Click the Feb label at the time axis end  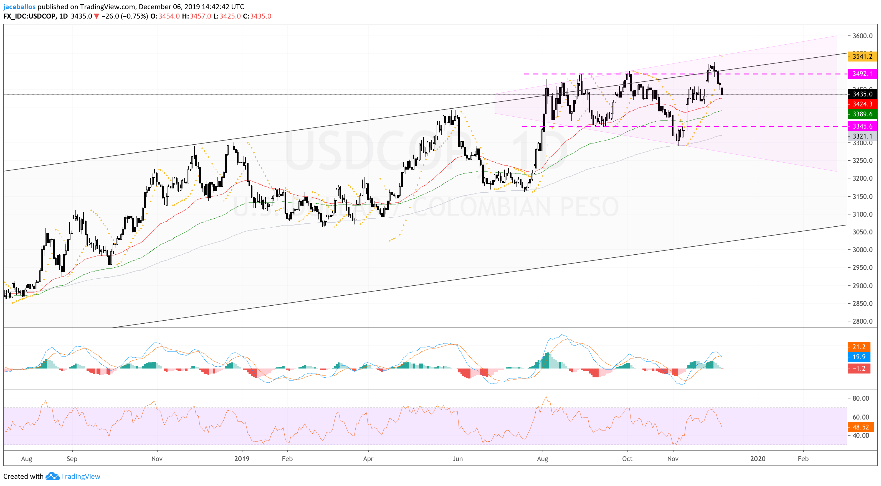click(x=803, y=459)
